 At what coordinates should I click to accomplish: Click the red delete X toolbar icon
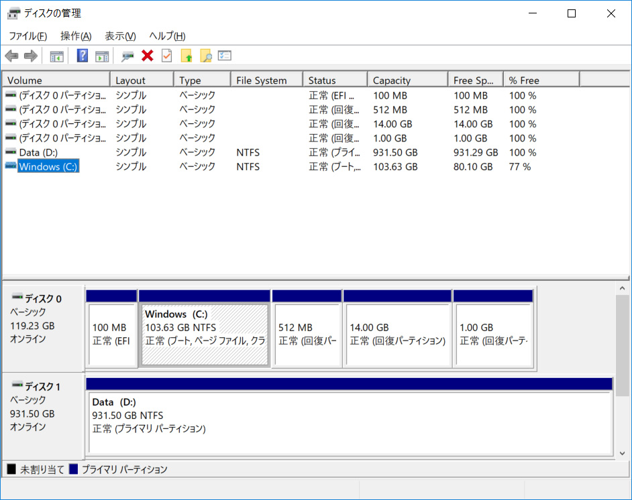[147, 56]
